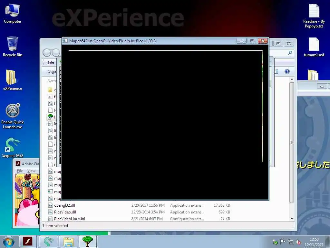Toggle the Explorer preview pane icon
This screenshot has width=330, height=248.
point(276,71)
